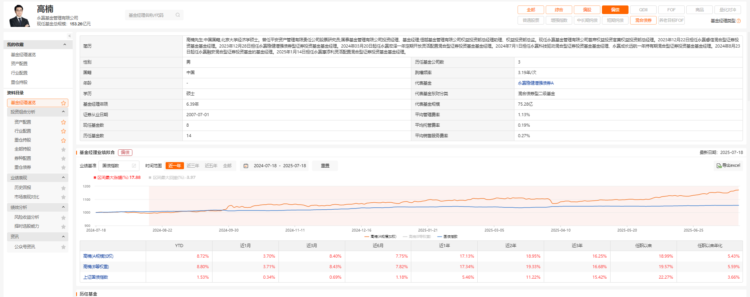This screenshot has width=750, height=297.
Task: Collapse the sidebar with double-chevron icon
Action: click(70, 36)
